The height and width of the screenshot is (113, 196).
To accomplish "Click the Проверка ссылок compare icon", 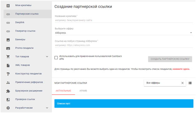I will (8, 100).
